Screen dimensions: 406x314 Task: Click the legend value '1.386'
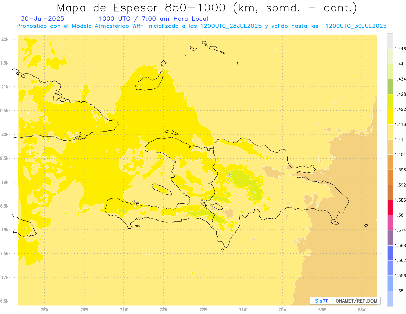click(400, 200)
